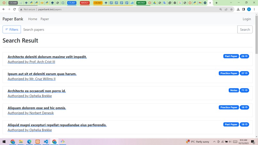Submit query with the Search button
Screen dimensions: 258x145
coord(245,29)
